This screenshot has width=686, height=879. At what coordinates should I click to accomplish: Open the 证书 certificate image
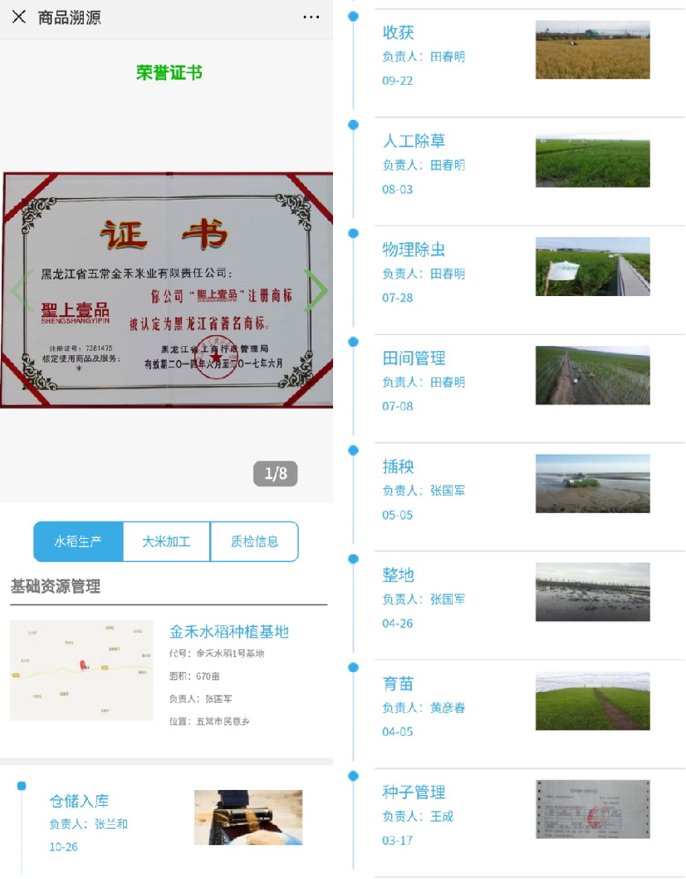[167, 290]
